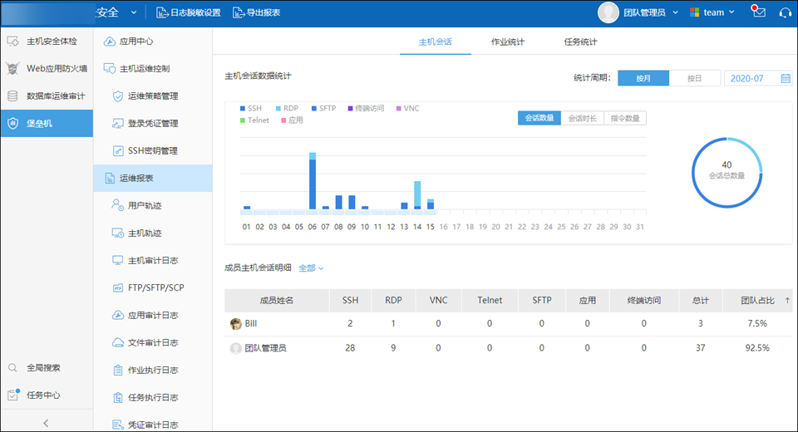Click the bar for day 14
Image resolution: width=798 pixels, height=432 pixels.
coord(417,195)
